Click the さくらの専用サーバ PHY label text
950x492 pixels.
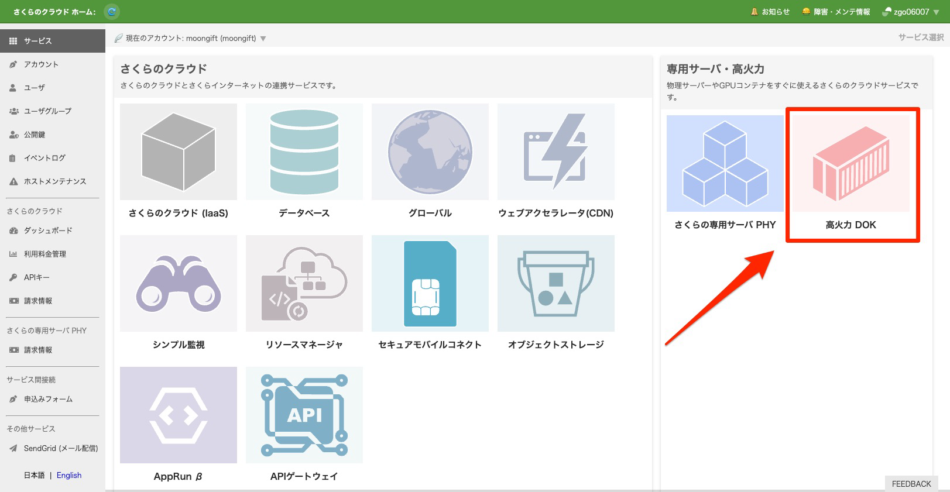pos(725,225)
